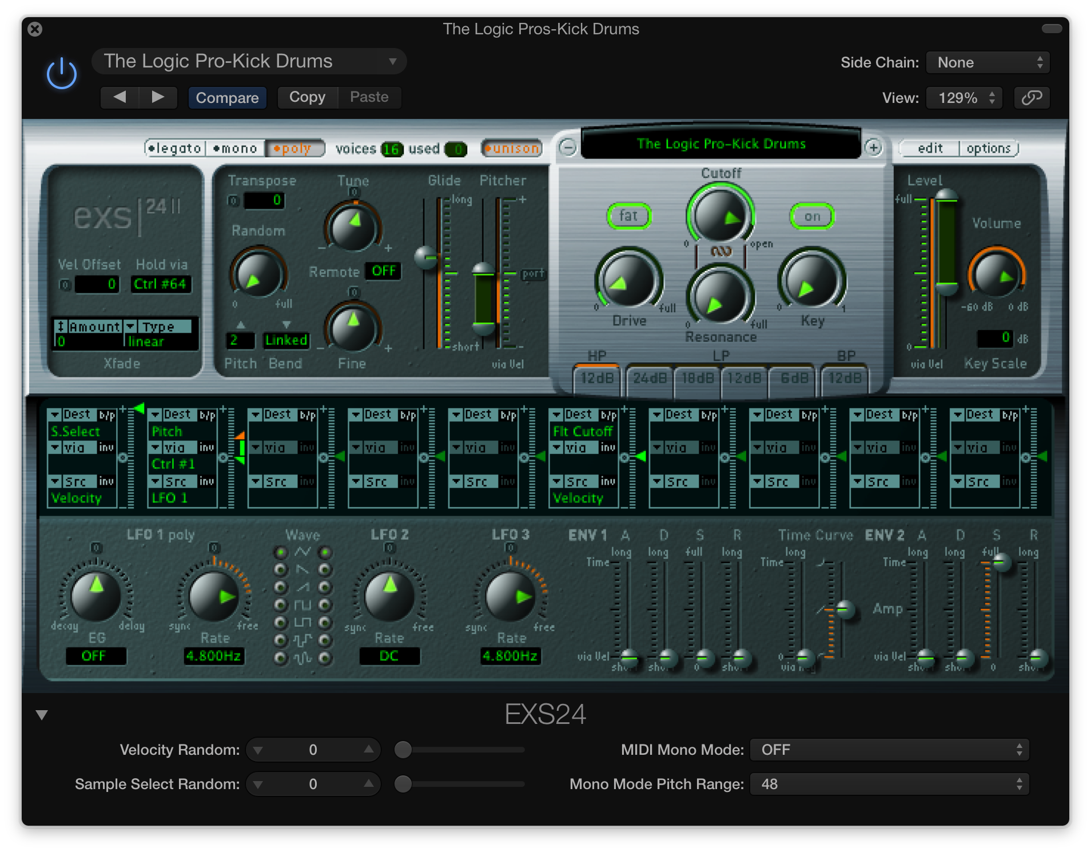Click the minus icon beside the preset display
The image size is (1091, 852).
click(x=568, y=148)
